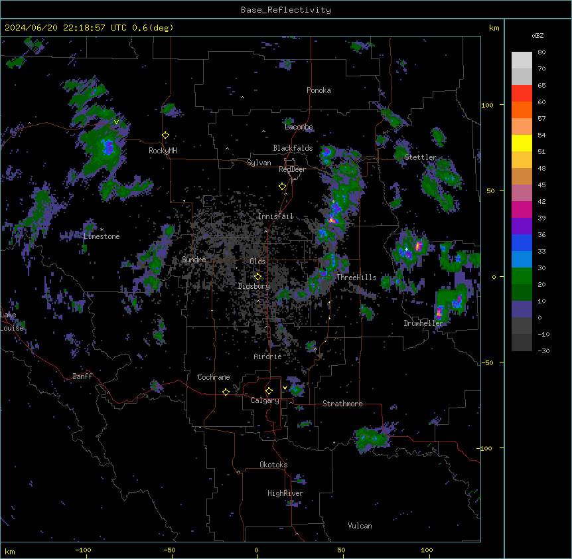The width and height of the screenshot is (572, 559).
Task: Click the 80 value at the legend's top
Action: [541, 52]
